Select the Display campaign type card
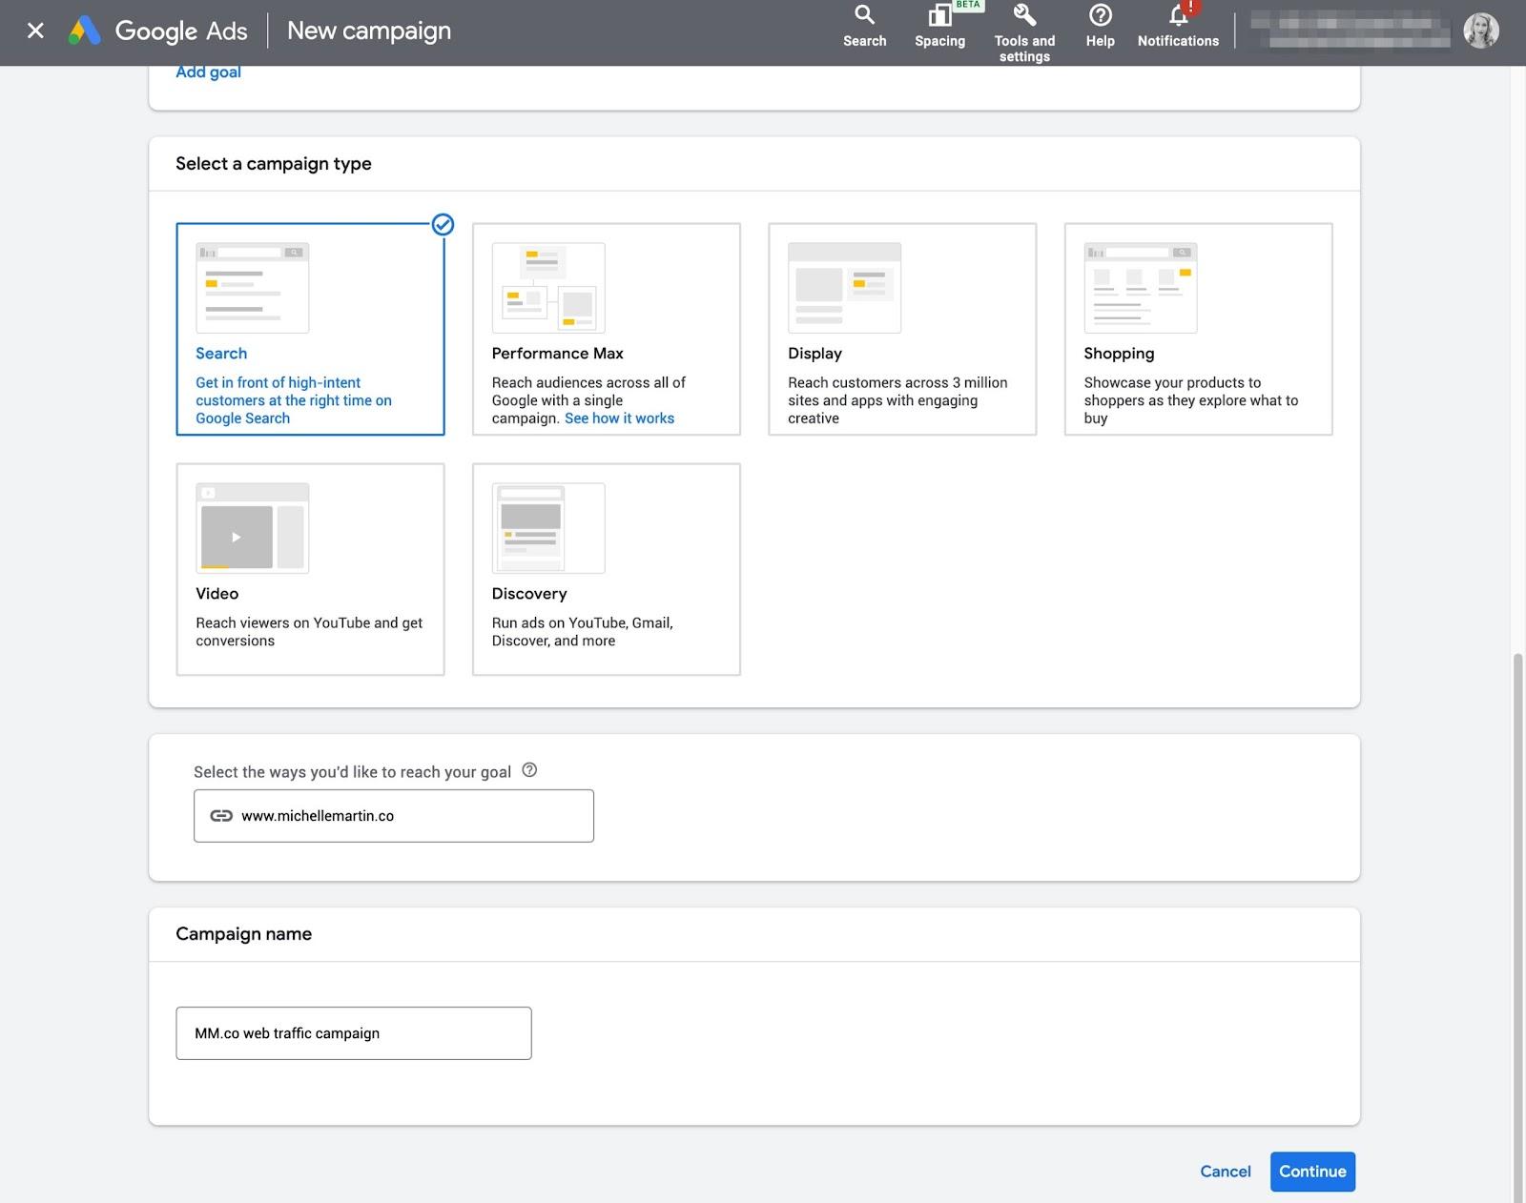The width and height of the screenshot is (1526, 1203). tap(902, 330)
